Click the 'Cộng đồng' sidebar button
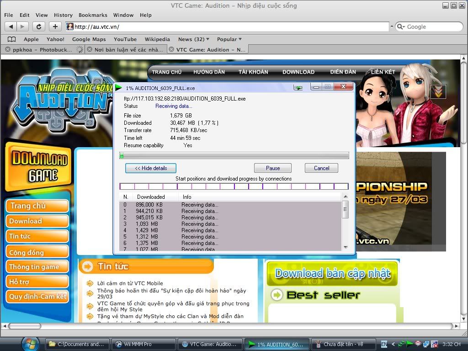Image resolution: width=468 pixels, height=351 pixels. [x=37, y=252]
